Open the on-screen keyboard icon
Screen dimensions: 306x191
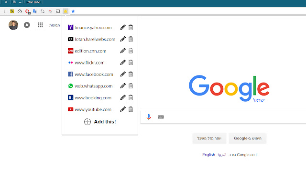[x=161, y=117]
